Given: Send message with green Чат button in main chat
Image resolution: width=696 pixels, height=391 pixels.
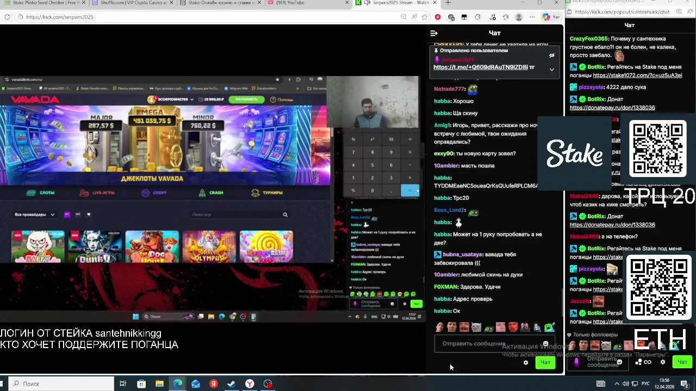Looking at the screenshot, I should (545, 362).
